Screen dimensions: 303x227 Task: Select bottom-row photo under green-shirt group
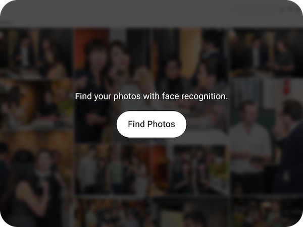point(113,212)
